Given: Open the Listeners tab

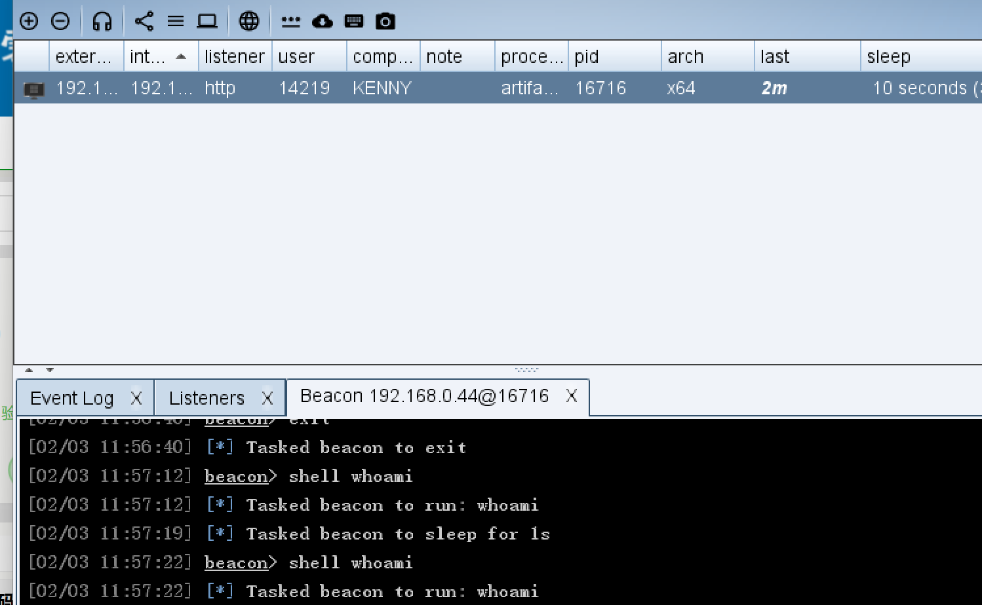Looking at the screenshot, I should (206, 398).
